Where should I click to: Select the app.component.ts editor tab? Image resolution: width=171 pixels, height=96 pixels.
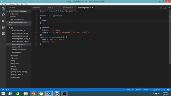click(x=84, y=8)
